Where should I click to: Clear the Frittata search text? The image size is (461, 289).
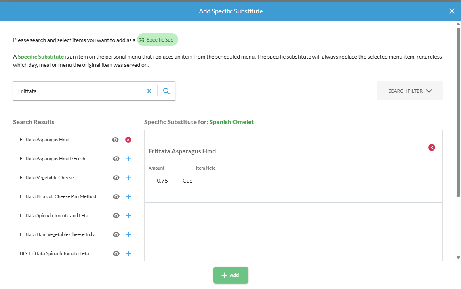[x=149, y=91]
